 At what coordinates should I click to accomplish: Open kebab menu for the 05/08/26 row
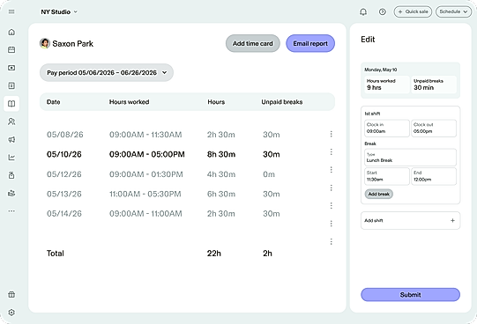click(x=331, y=134)
